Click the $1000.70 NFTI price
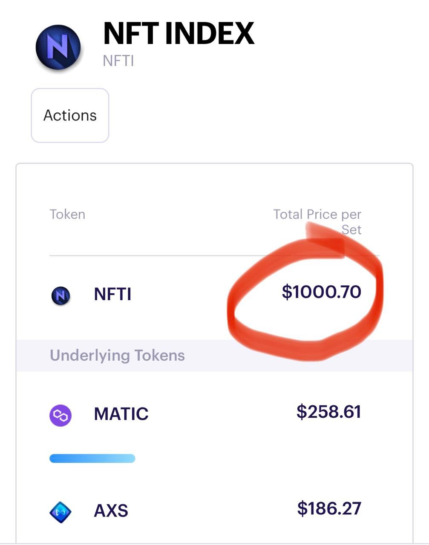 322,292
